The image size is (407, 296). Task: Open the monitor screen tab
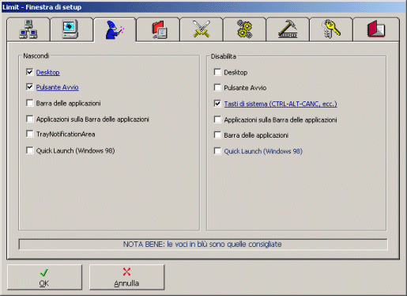tap(71, 29)
